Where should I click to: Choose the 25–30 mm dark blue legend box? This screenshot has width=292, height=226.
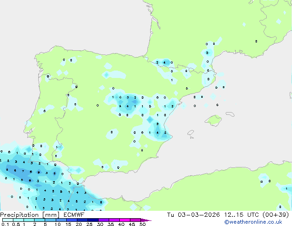pos(93,220)
